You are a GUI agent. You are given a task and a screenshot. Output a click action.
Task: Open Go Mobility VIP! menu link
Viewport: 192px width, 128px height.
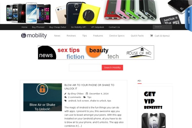[x=78, y=27]
